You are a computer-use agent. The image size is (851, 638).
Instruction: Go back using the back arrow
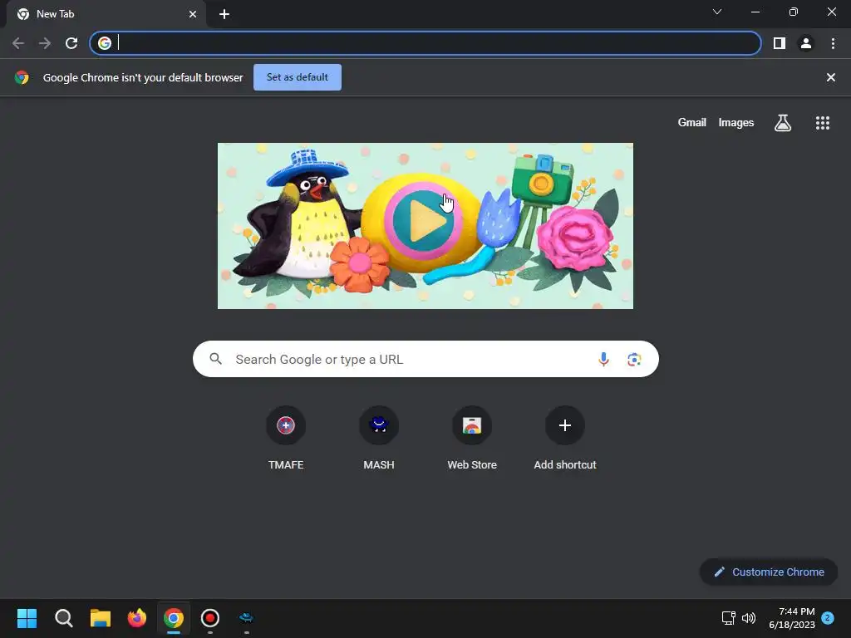coord(18,43)
